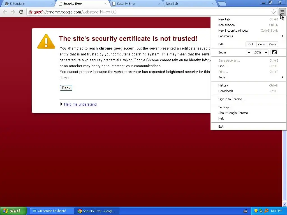This screenshot has height=215, width=287.
Task: Open a new tab with the tab strip button
Action: [x=222, y=4]
